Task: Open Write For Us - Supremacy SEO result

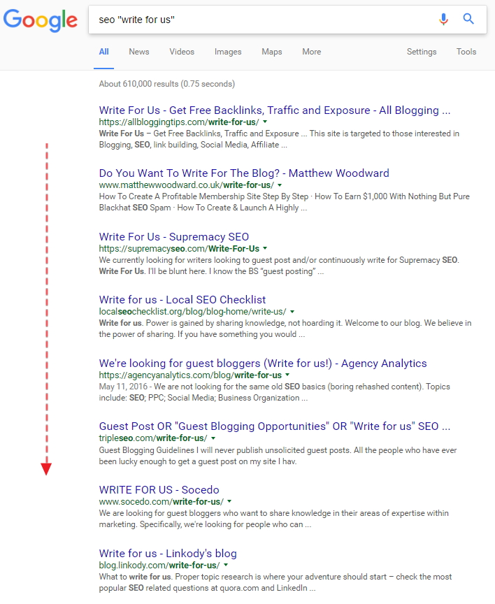Action: coord(173,236)
